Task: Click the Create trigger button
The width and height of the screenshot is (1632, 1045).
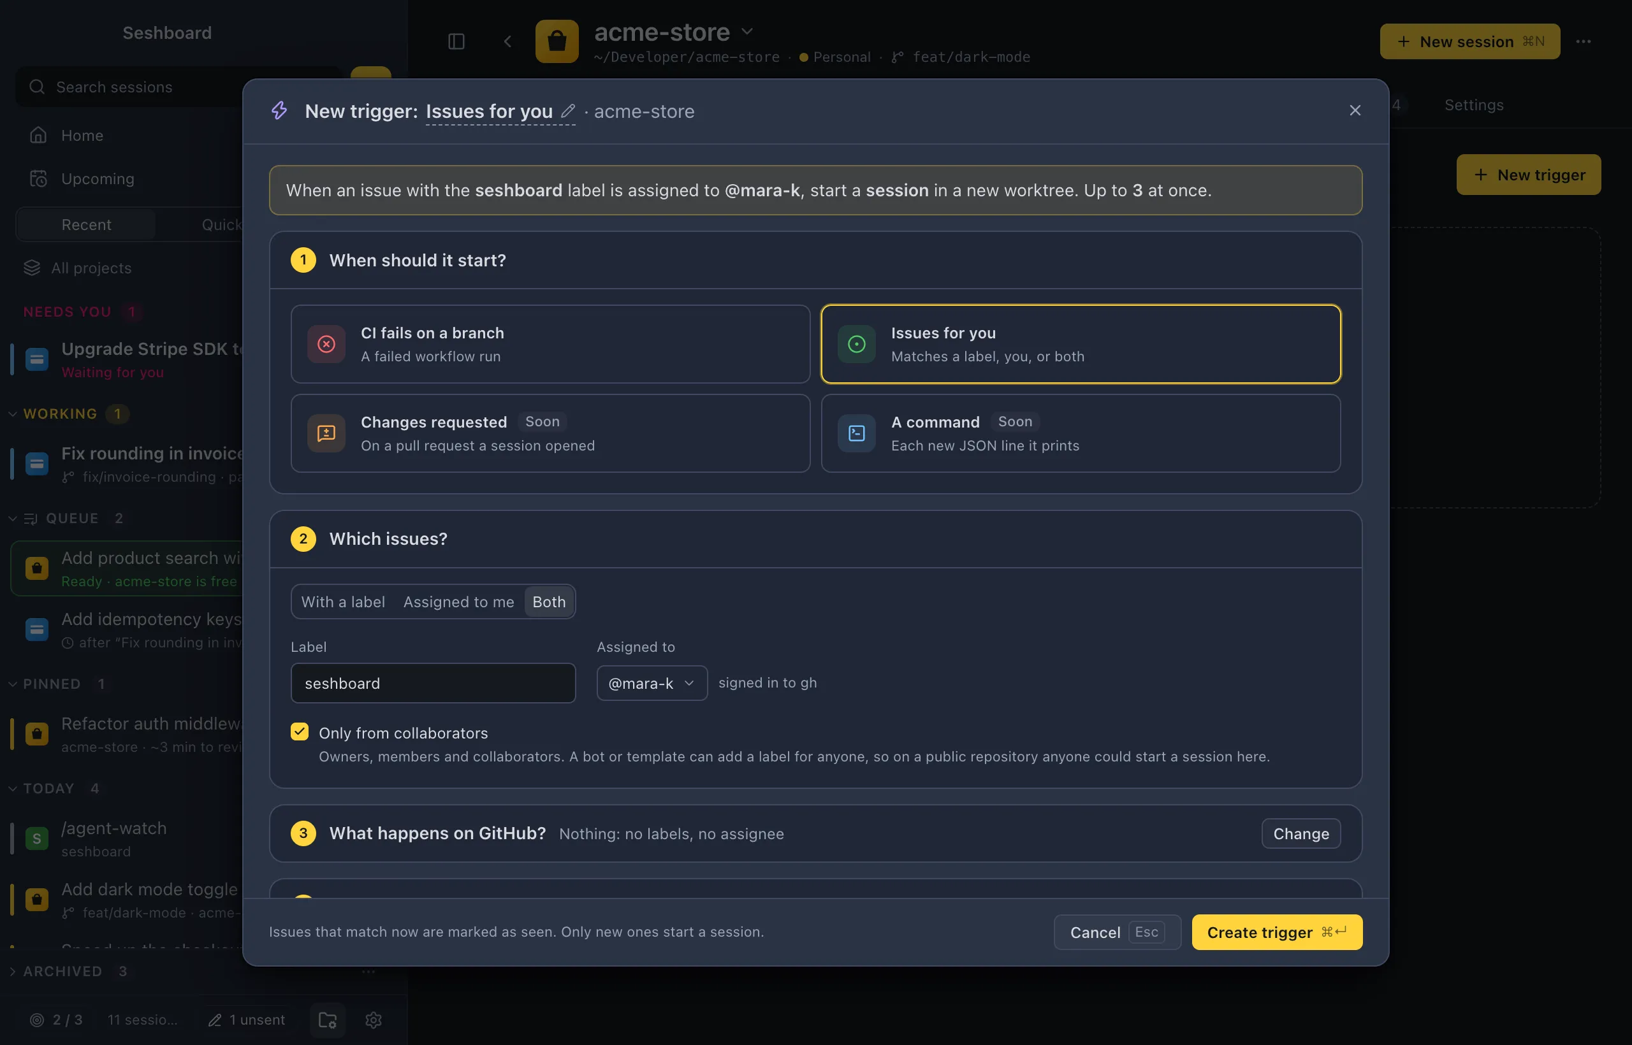Action: (x=1277, y=932)
